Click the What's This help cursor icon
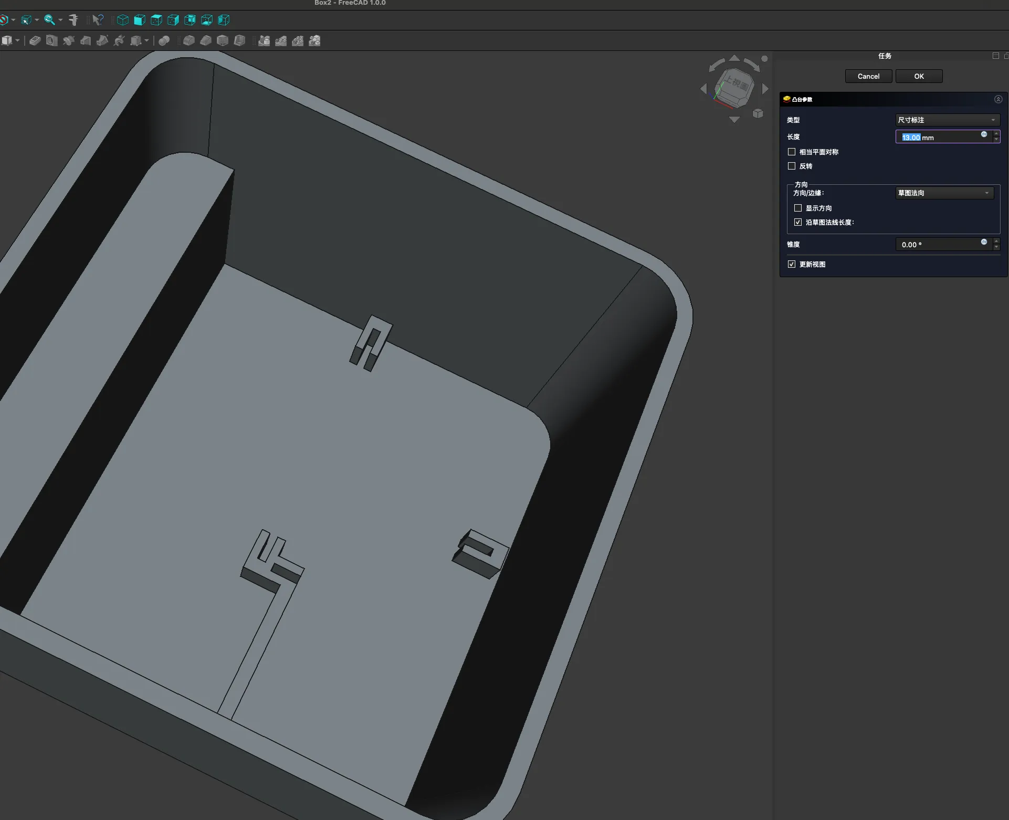 point(98,20)
